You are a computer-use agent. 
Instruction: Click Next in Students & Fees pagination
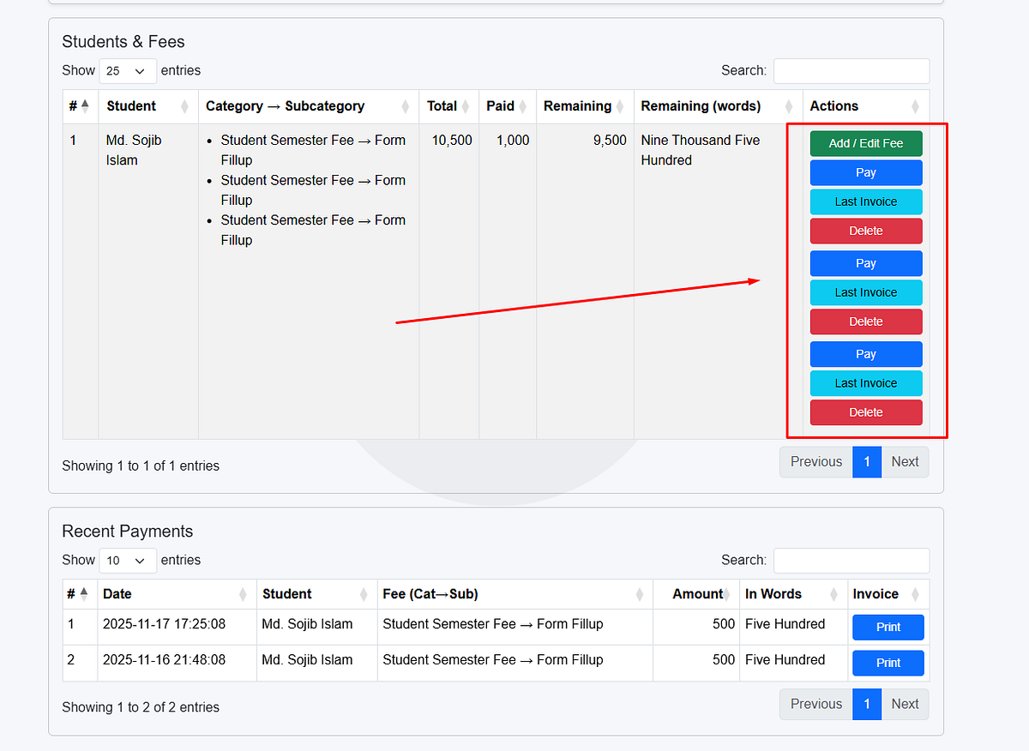(x=905, y=462)
